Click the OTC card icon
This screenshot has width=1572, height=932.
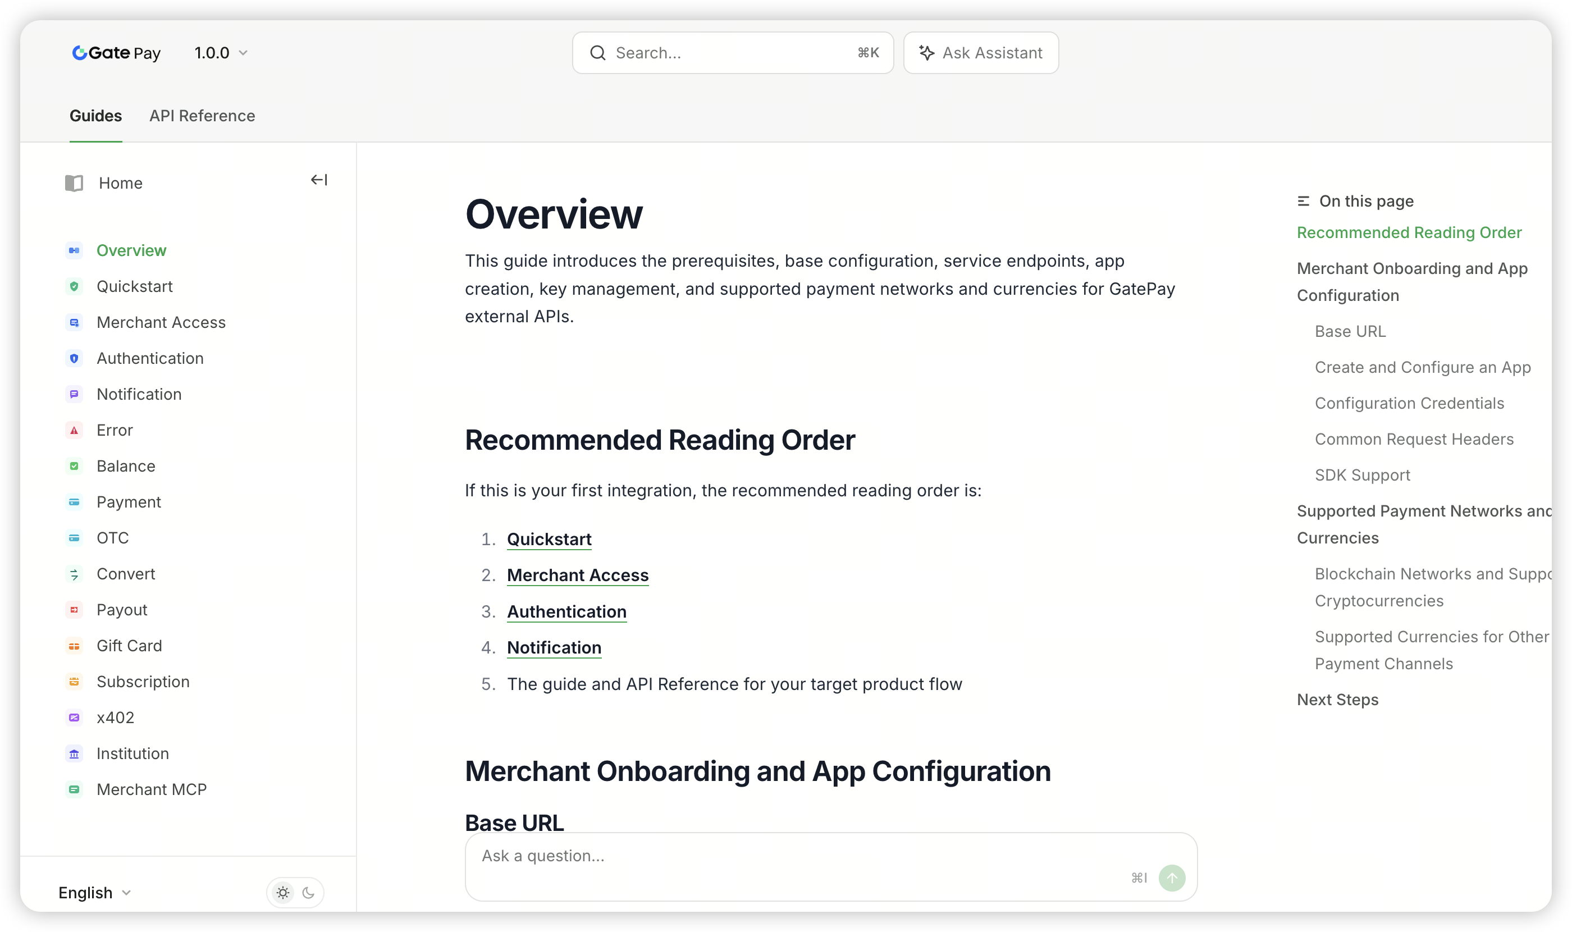[x=74, y=538]
